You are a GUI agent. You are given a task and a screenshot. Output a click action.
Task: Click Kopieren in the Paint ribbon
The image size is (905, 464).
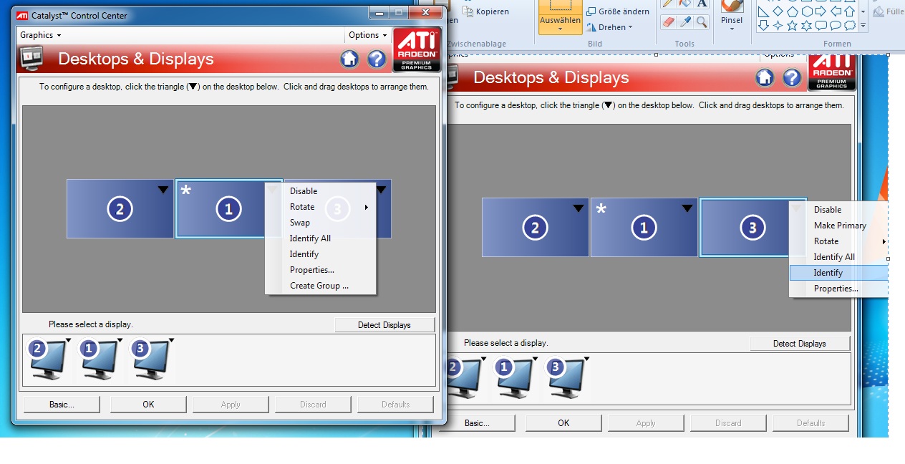tap(485, 11)
